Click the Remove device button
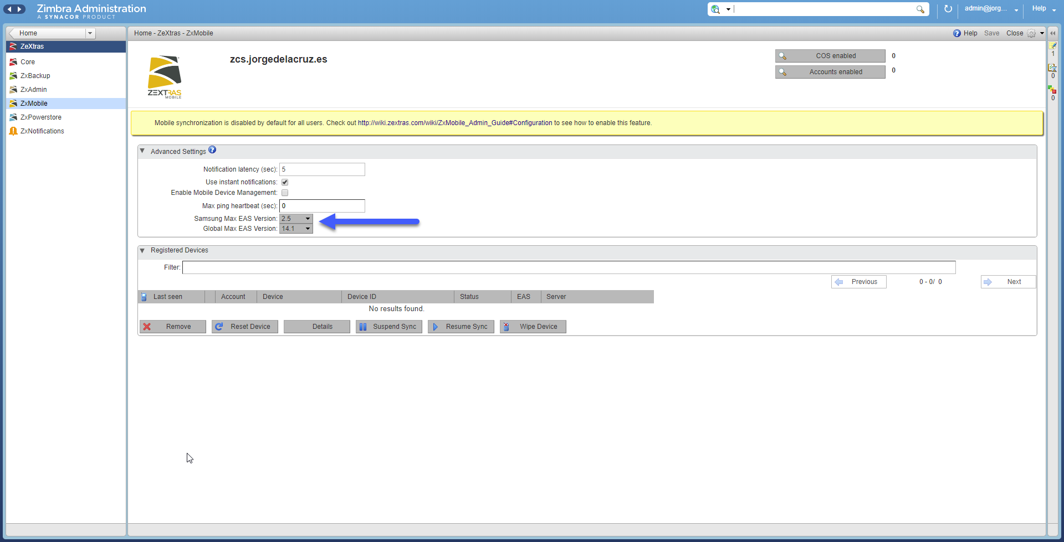Viewport: 1064px width, 542px height. (173, 327)
